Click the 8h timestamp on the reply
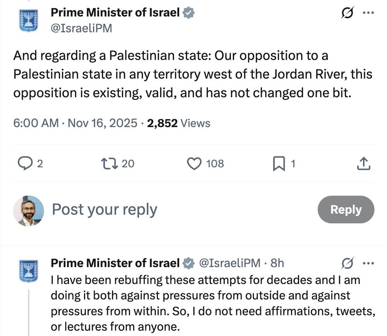Image resolution: width=387 pixels, height=336 pixels. tap(277, 263)
